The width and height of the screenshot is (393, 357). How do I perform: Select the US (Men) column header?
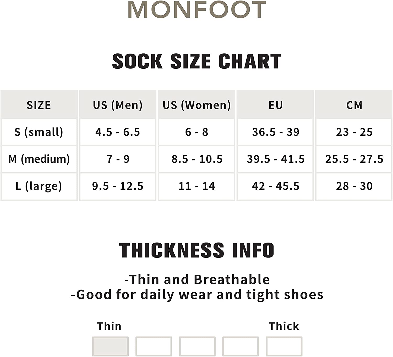click(118, 105)
